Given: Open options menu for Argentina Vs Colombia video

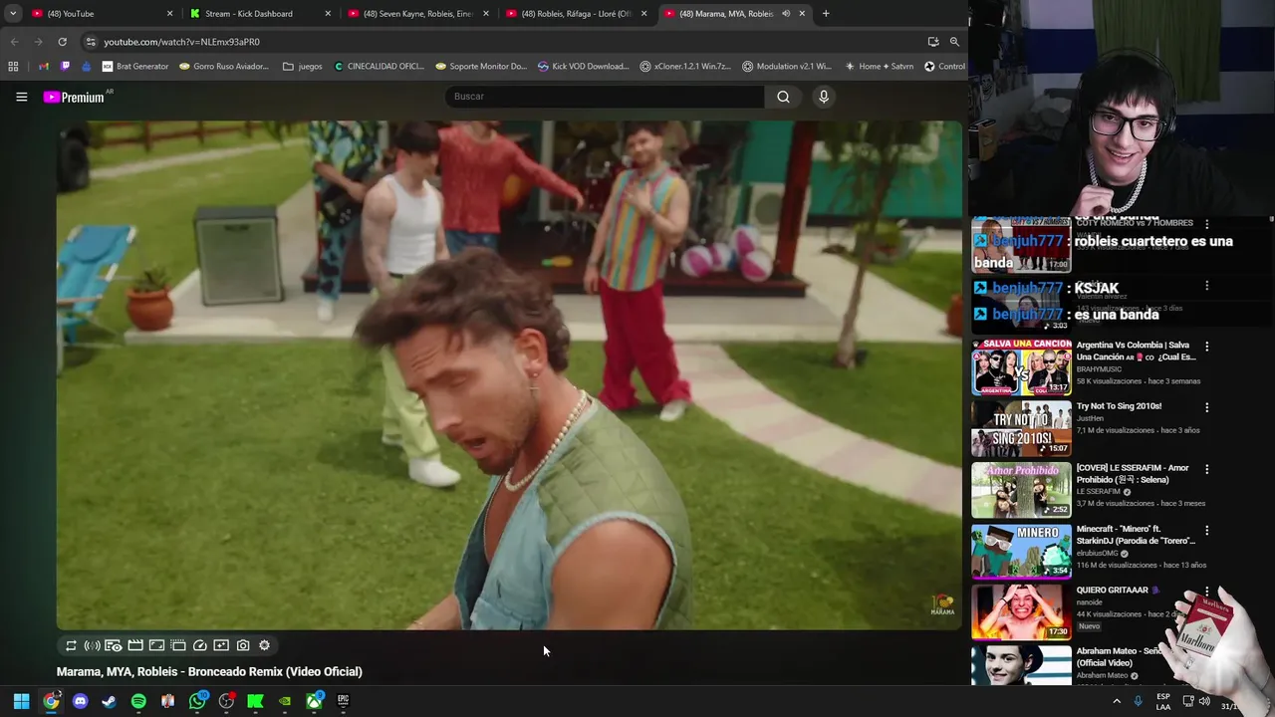Looking at the screenshot, I should pos(1206,347).
